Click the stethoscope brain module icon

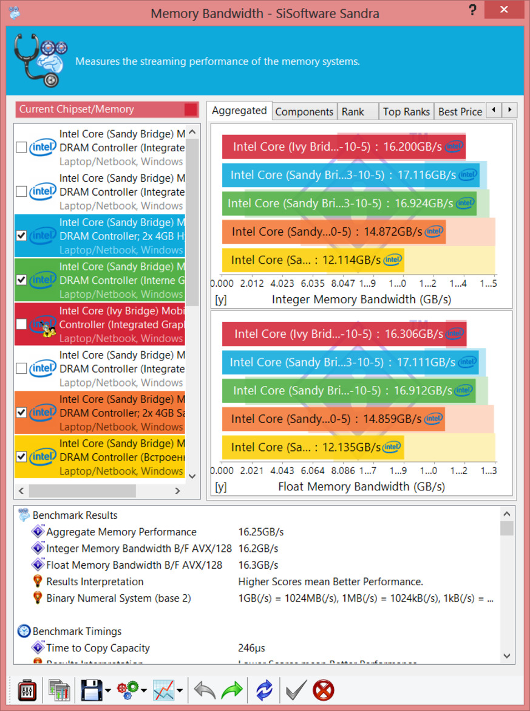click(40, 61)
